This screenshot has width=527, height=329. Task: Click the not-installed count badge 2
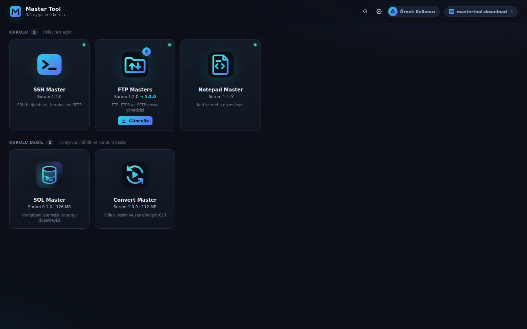[50, 142]
